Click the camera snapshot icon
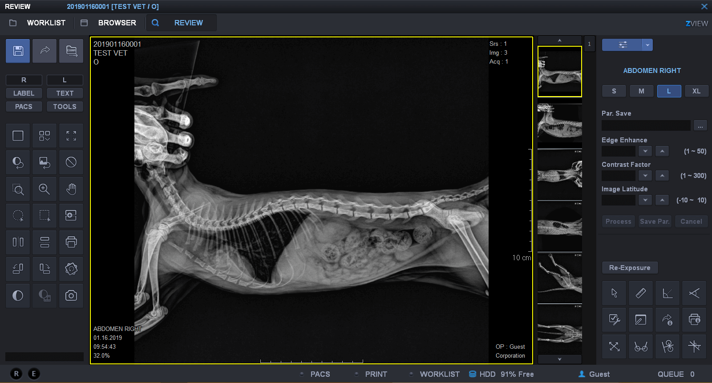This screenshot has height=383, width=712. (x=71, y=296)
